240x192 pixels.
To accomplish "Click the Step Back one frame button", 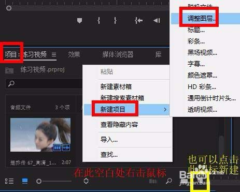I will coord(157,21).
